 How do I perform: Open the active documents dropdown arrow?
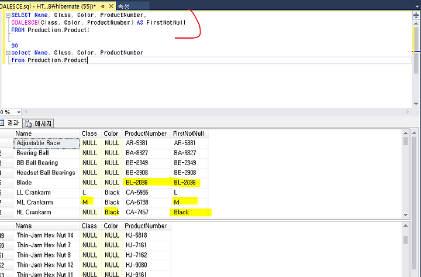(x=417, y=6)
